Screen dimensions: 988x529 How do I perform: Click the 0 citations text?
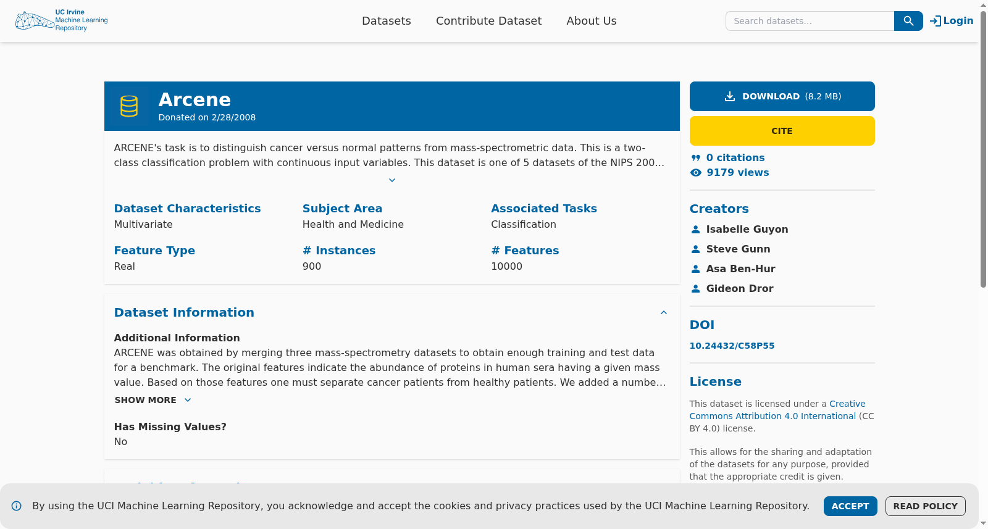735,158
